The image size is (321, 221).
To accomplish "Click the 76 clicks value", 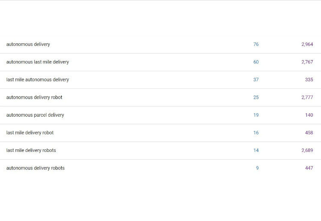I will click(x=256, y=44).
